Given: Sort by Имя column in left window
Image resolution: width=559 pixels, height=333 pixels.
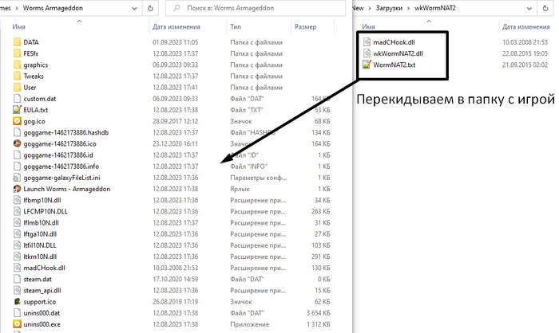Looking at the screenshot, I should tap(22, 26).
